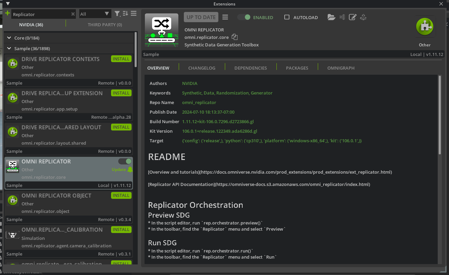Click the Synthetic Data Generation Toolbox description
The image size is (449, 275).
(221, 45)
